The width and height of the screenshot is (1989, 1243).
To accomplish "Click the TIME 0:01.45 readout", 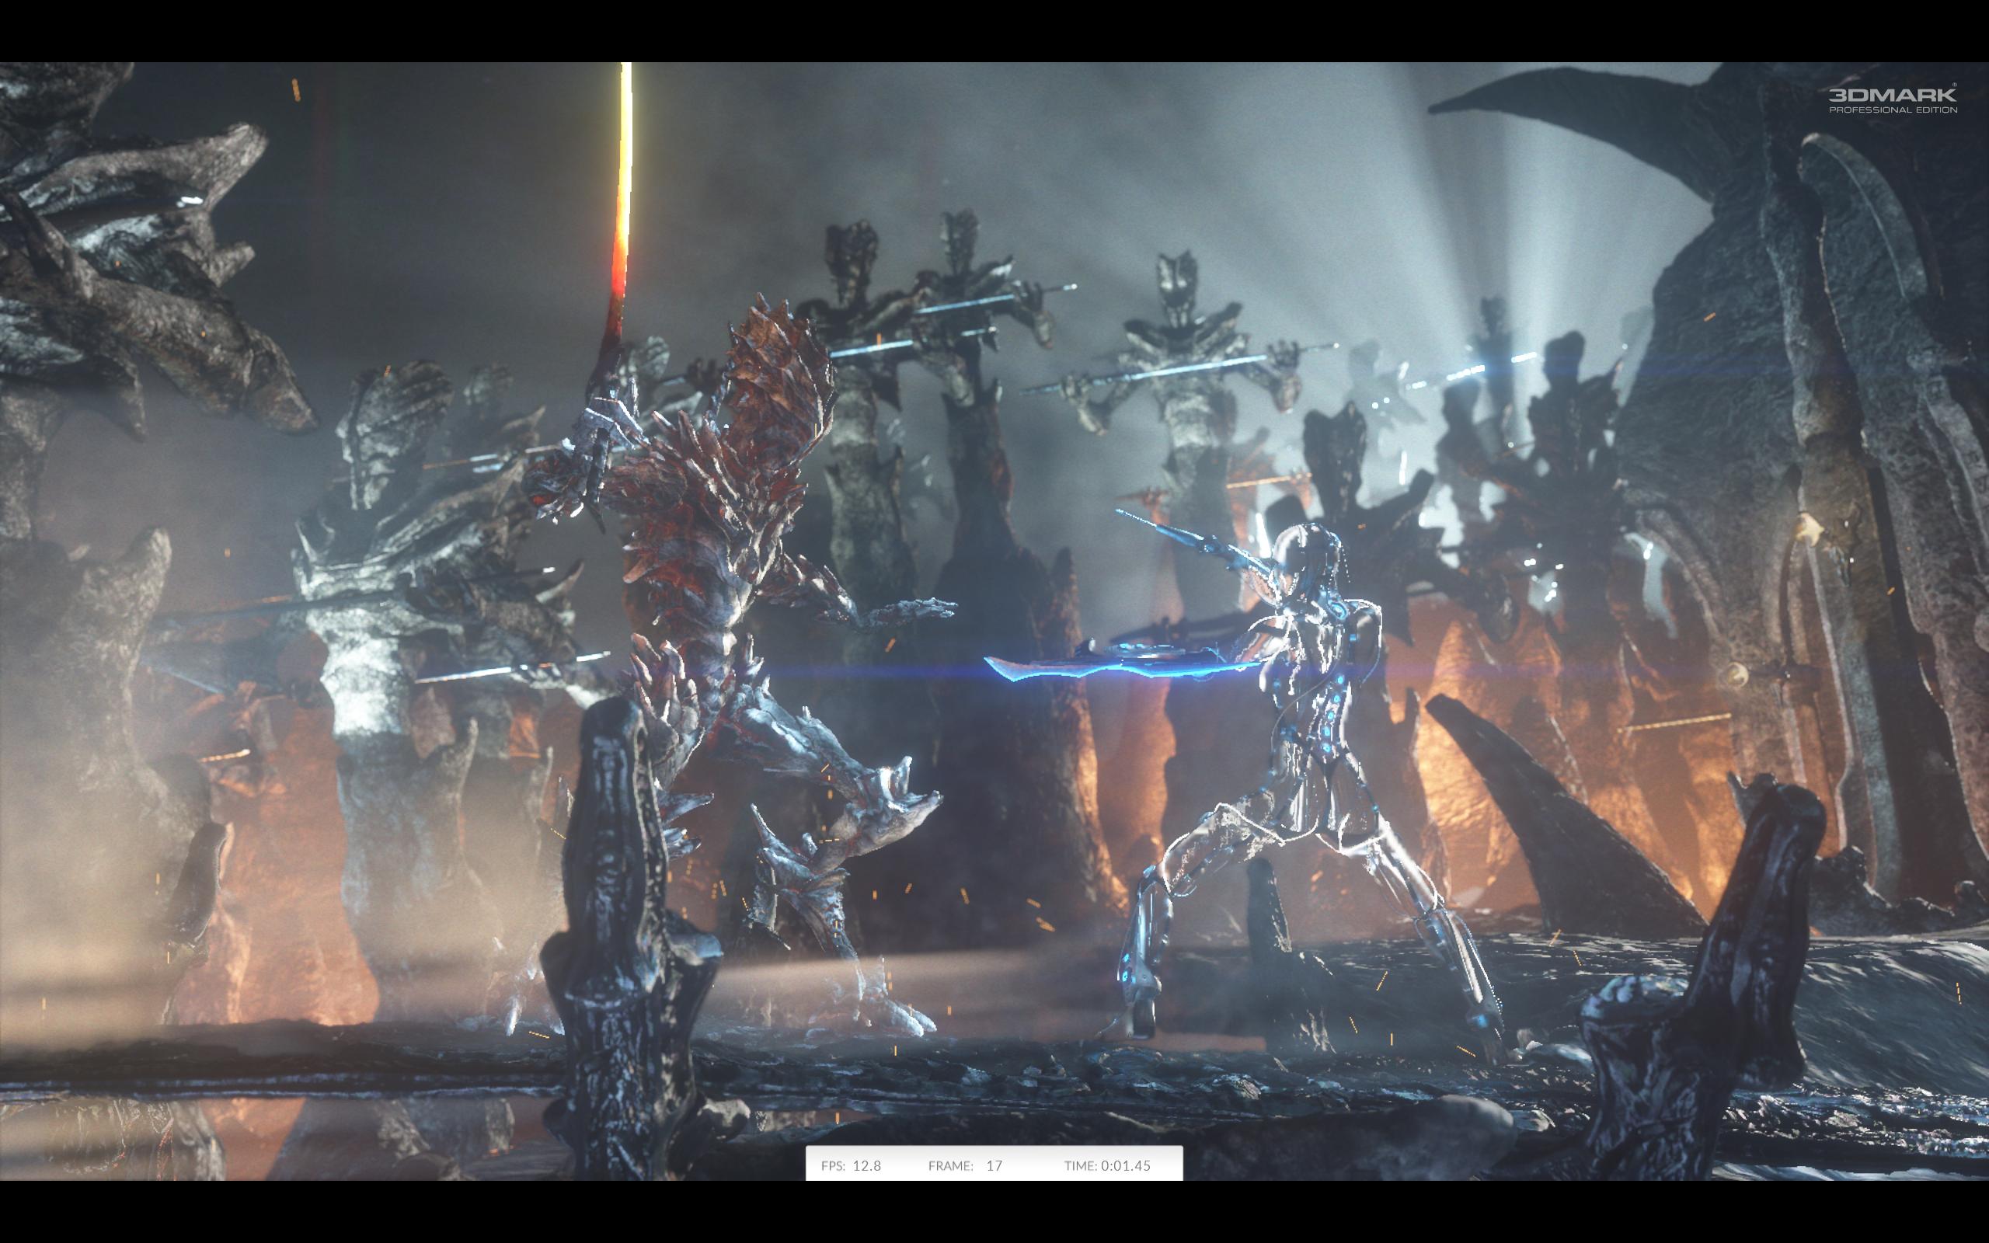I will click(1107, 1166).
